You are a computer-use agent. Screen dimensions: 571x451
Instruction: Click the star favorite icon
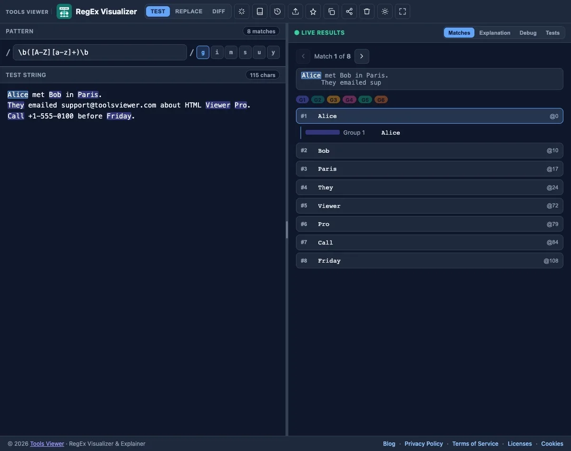(313, 11)
